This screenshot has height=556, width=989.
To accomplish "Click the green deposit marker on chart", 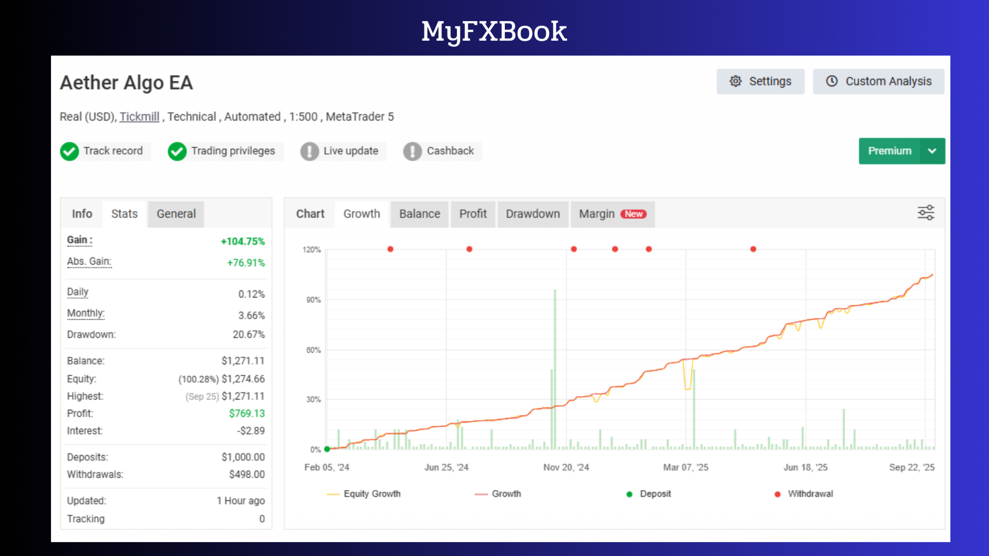I will 327,449.
